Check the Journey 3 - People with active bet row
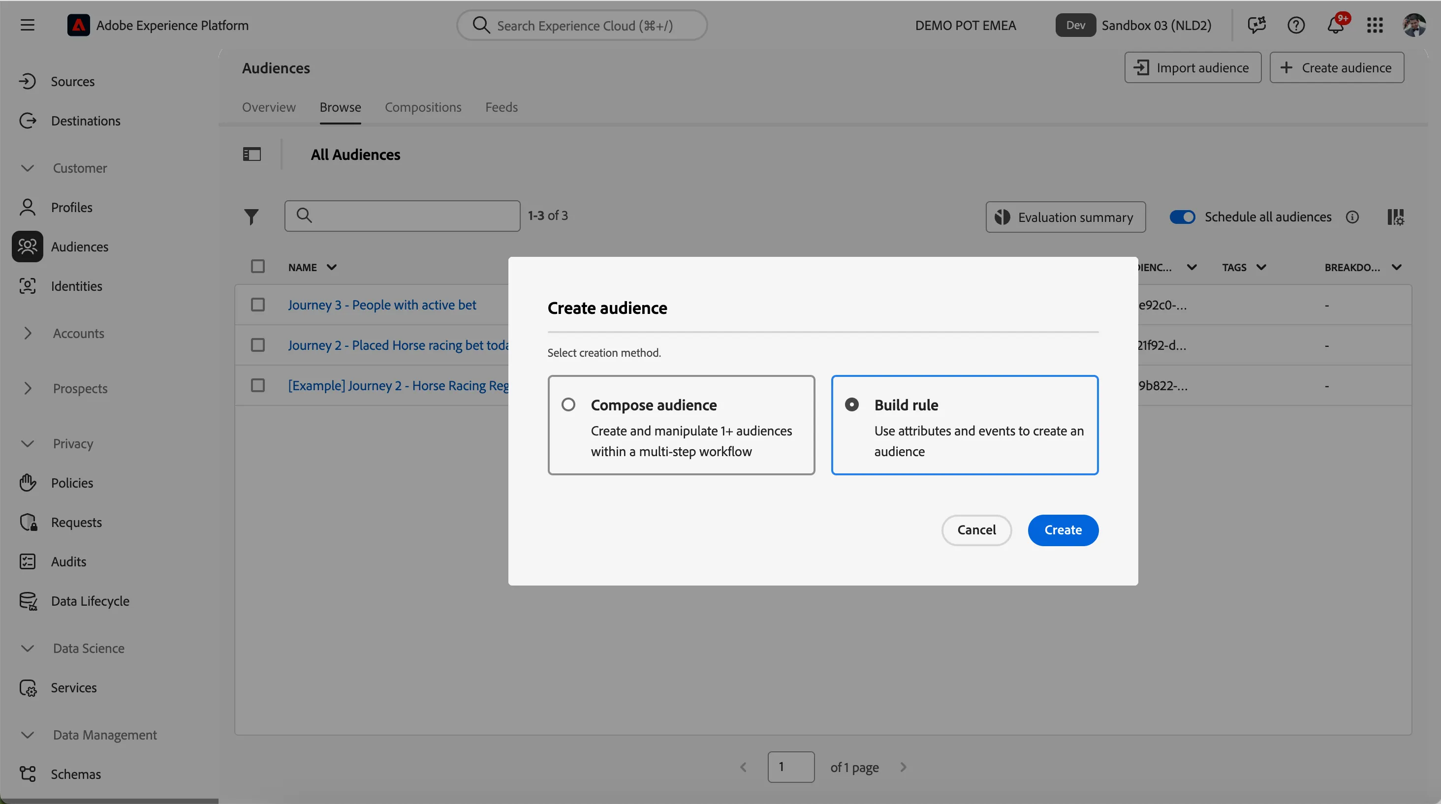The width and height of the screenshot is (1441, 804). coord(257,305)
